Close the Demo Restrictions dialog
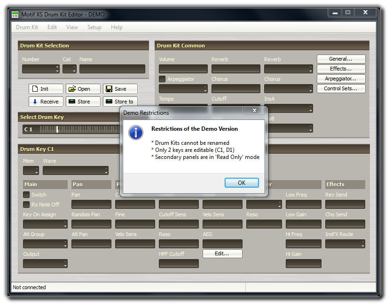The height and width of the screenshot is (308, 392). coord(254,111)
